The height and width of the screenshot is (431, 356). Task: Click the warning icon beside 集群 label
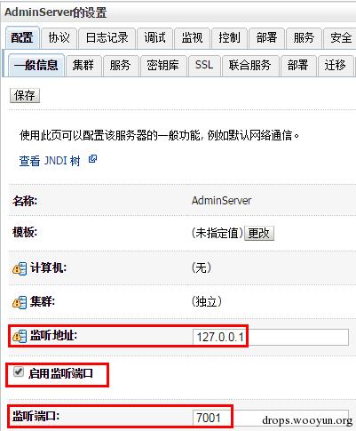point(20,302)
